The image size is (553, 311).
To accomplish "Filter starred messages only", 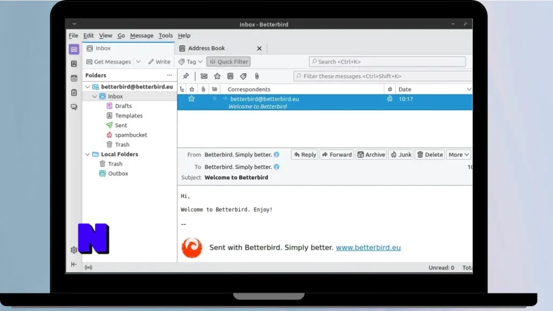I will click(x=217, y=76).
